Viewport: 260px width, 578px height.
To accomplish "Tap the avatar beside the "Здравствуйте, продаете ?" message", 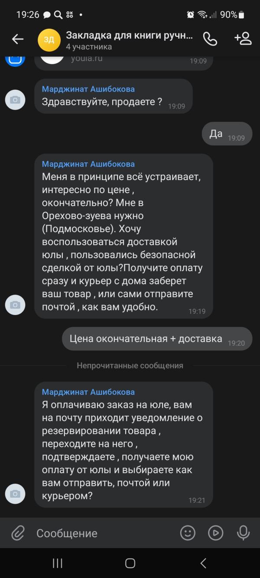I will tap(15, 100).
